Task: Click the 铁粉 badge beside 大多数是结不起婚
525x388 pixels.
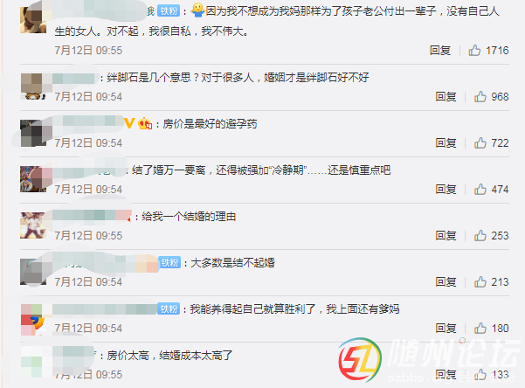Action: (169, 262)
